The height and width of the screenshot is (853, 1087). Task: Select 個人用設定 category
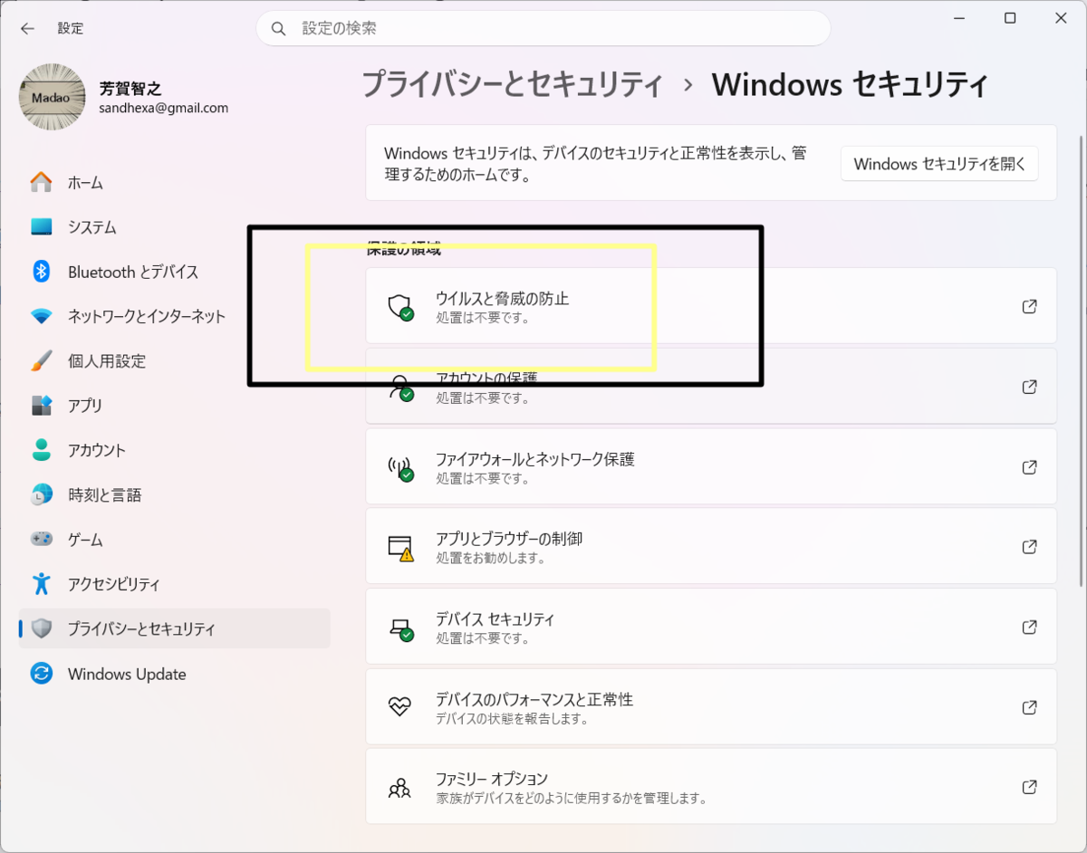tap(175, 360)
